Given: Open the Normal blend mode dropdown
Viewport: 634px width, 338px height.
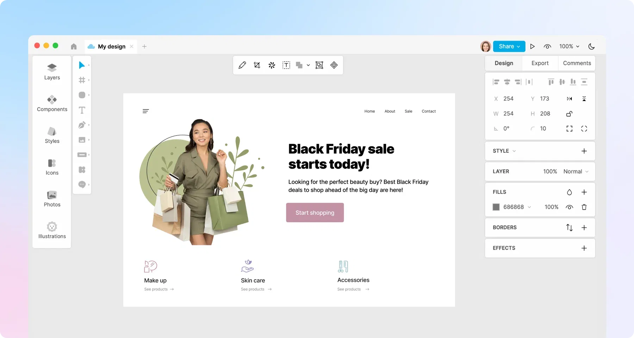Looking at the screenshot, I should (576, 171).
